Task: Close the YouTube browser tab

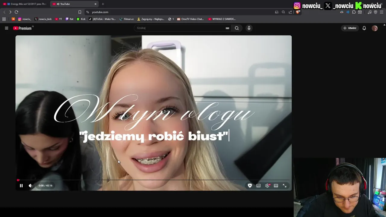Action: (x=96, y=4)
